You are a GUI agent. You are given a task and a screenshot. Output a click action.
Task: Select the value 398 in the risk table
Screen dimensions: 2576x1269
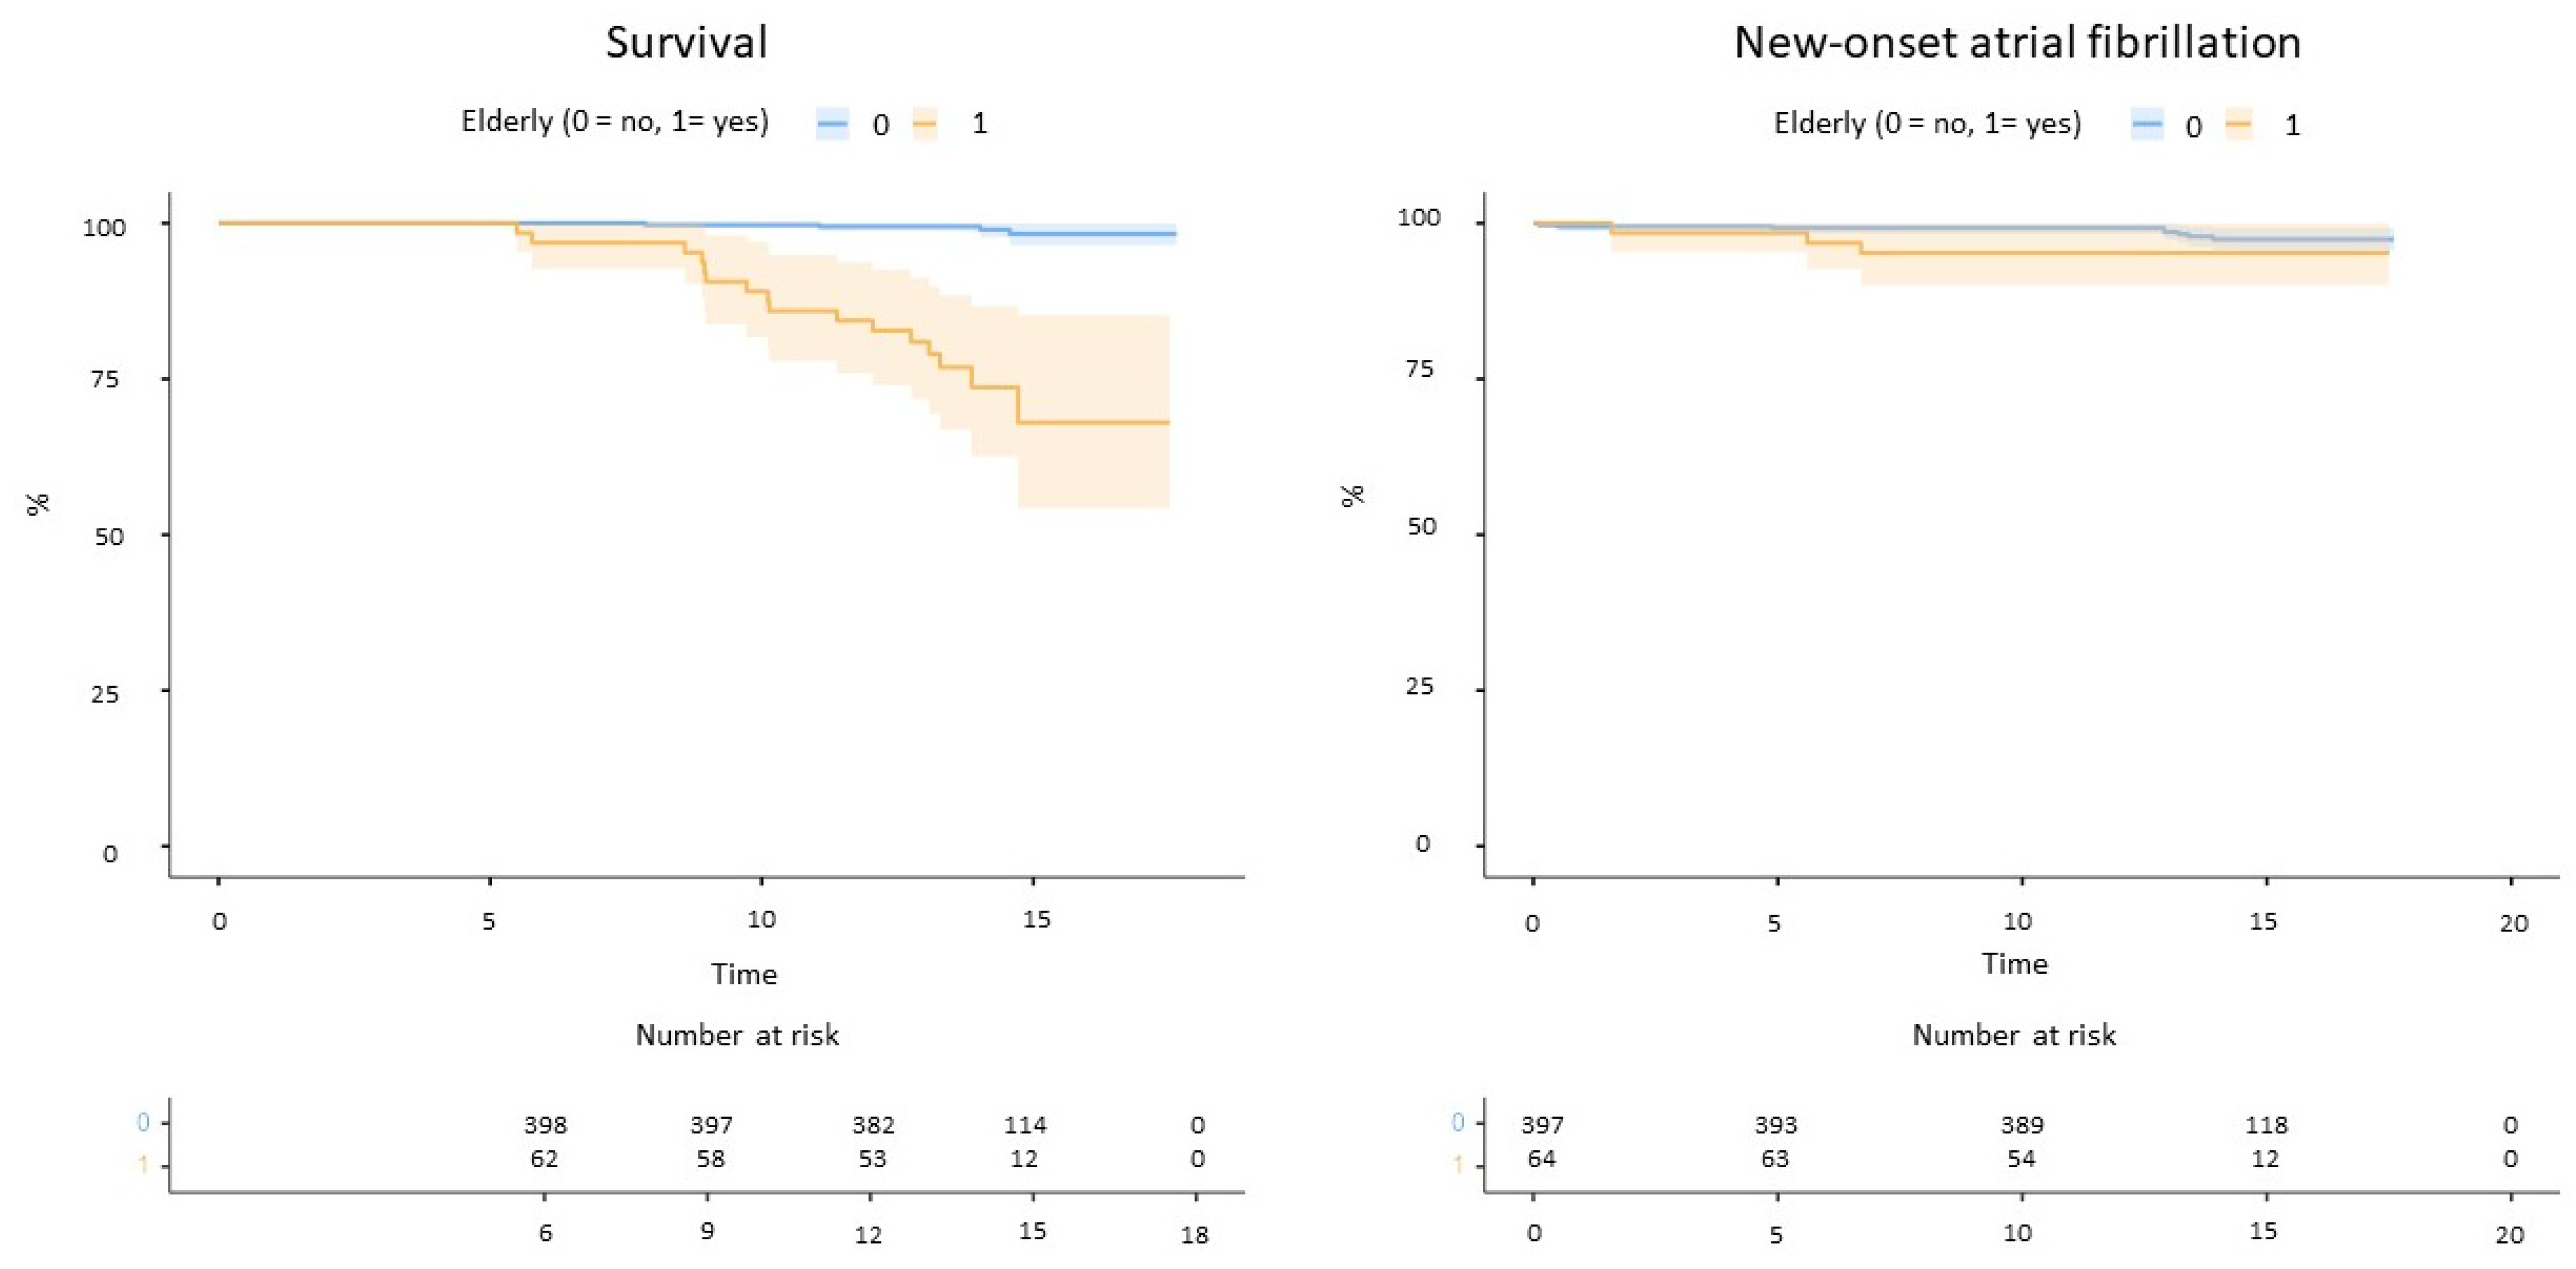pos(545,1125)
